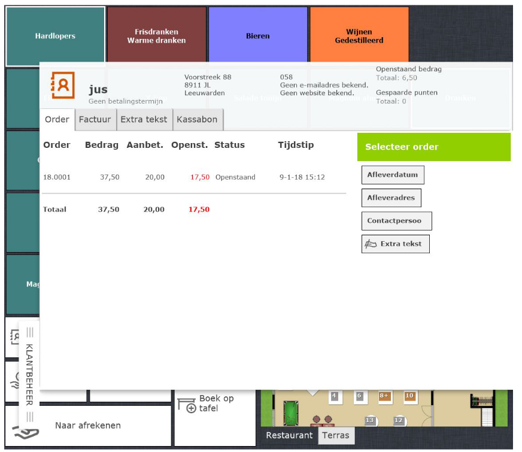Click the table-plus icon for Boek op tafel
Viewport: 522px width, 452px height.
187,405
